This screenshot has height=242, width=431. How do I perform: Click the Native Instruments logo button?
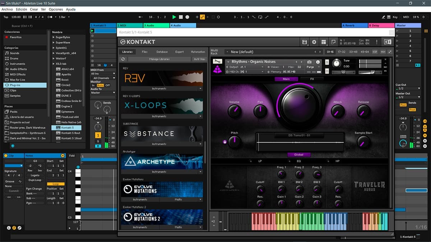click(388, 42)
